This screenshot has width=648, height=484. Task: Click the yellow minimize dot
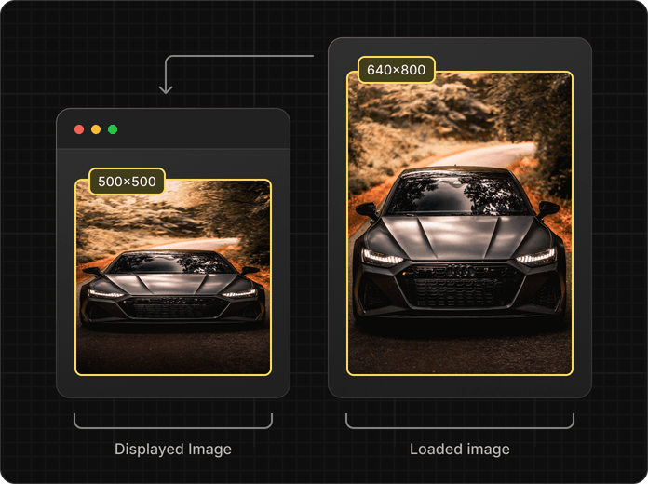pos(96,129)
